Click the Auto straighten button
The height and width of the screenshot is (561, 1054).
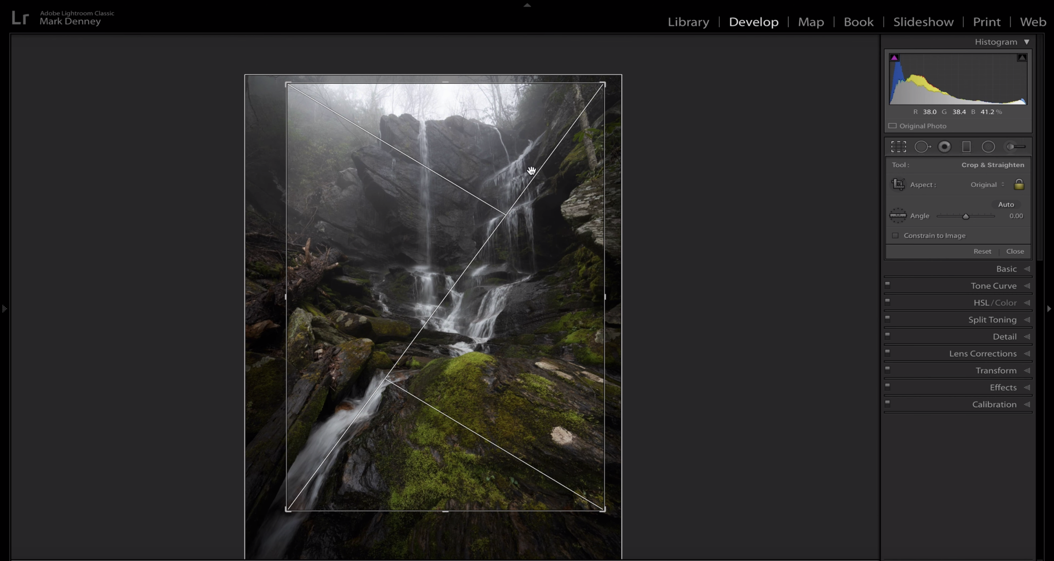pyautogui.click(x=1007, y=204)
